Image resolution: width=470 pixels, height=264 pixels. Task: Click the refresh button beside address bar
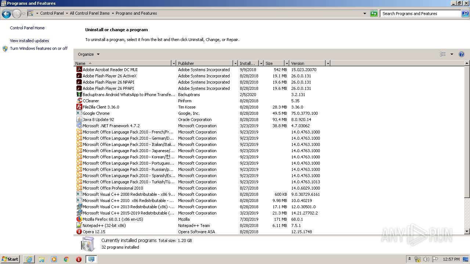[374, 14]
